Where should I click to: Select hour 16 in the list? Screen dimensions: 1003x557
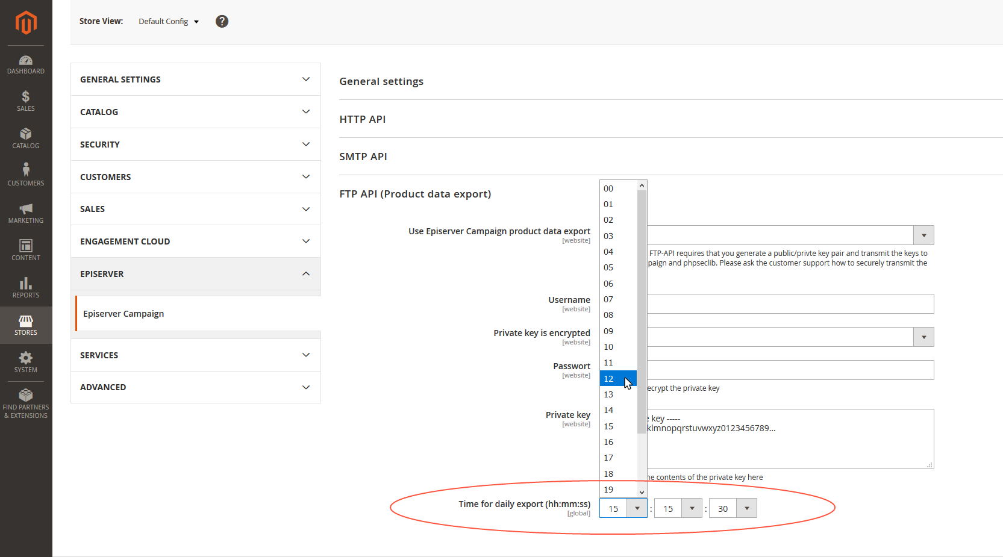coord(618,442)
